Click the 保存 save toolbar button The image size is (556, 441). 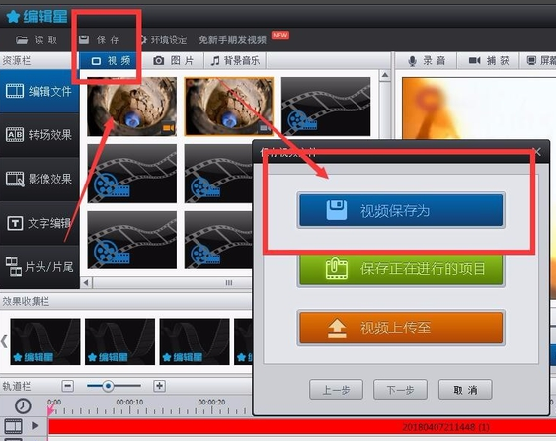(99, 39)
